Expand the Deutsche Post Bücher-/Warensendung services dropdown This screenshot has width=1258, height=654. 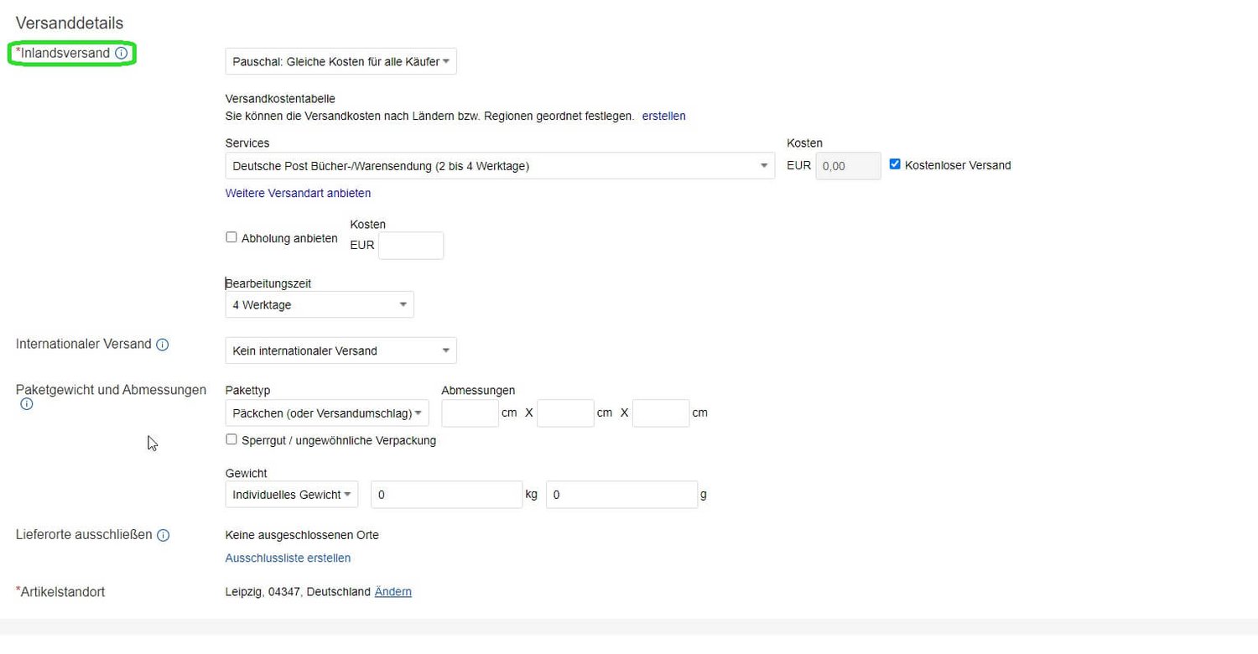pos(500,166)
